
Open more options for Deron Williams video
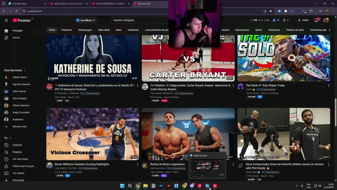(x=137, y=164)
